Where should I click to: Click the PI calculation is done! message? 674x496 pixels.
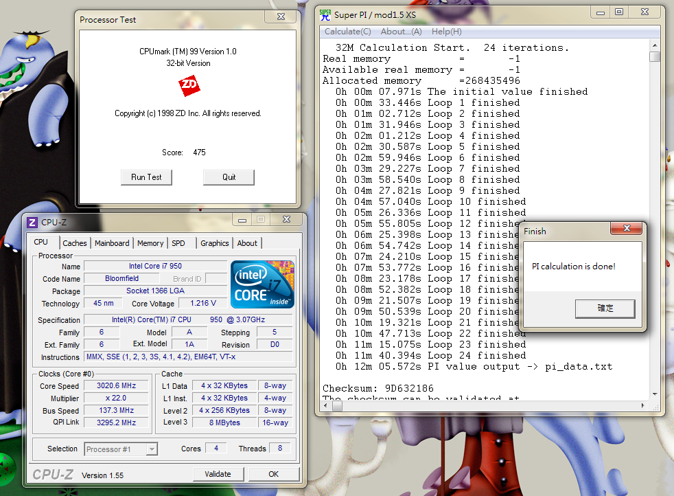tap(573, 267)
